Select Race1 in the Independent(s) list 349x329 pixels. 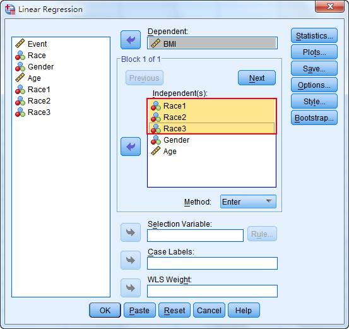(211, 106)
